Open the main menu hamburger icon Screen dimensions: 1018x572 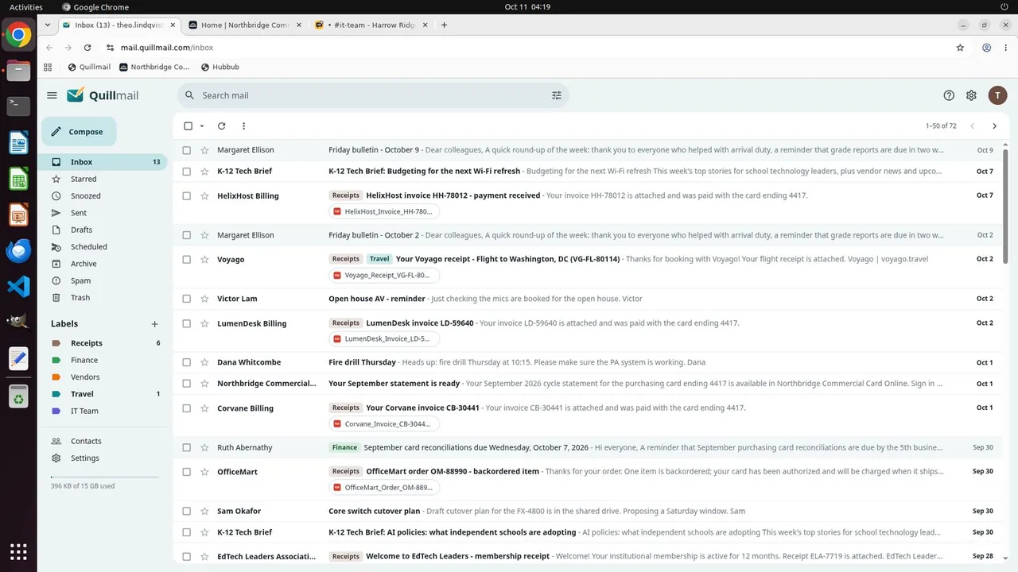click(52, 95)
